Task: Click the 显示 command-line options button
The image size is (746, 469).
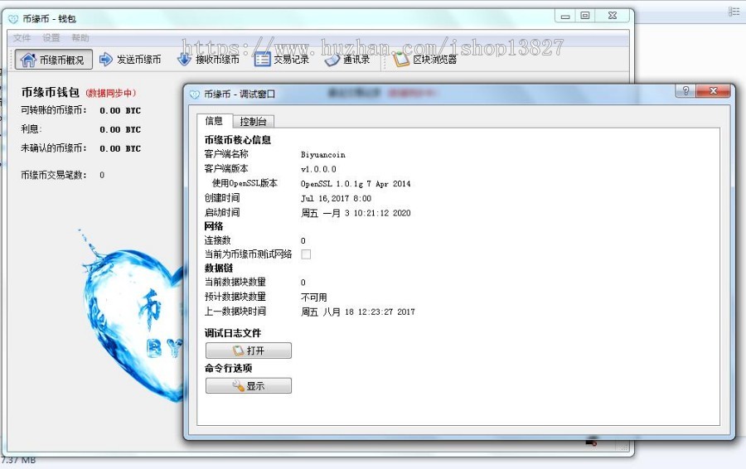Action: (x=249, y=386)
